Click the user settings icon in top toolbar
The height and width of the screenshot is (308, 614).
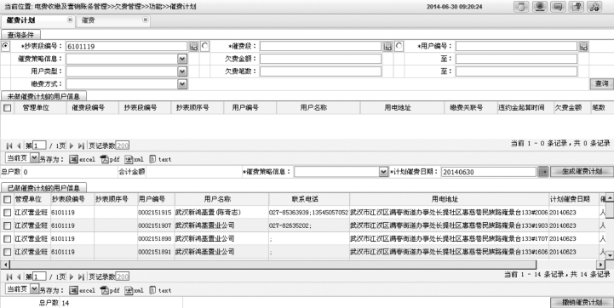pyautogui.click(x=594, y=7)
